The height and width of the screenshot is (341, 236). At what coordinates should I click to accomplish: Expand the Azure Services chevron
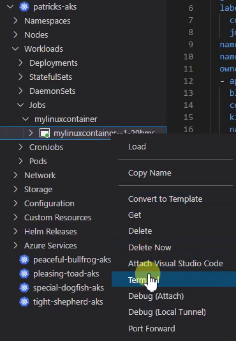[x=15, y=245]
